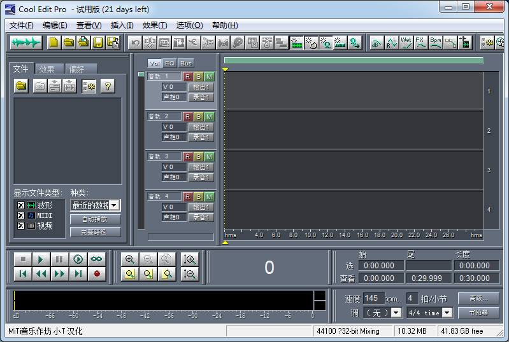Switch to the EQ track controls tab
This screenshot has height=342, width=509.
point(170,64)
